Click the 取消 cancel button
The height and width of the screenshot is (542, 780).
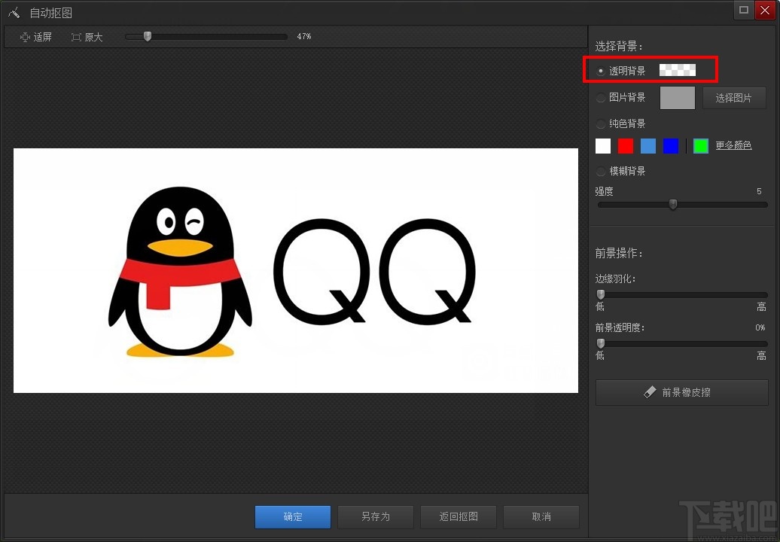(x=541, y=516)
